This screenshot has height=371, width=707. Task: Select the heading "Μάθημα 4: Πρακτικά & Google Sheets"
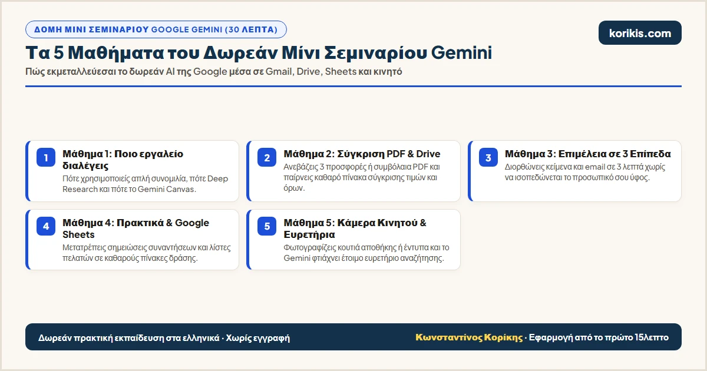[136, 228]
